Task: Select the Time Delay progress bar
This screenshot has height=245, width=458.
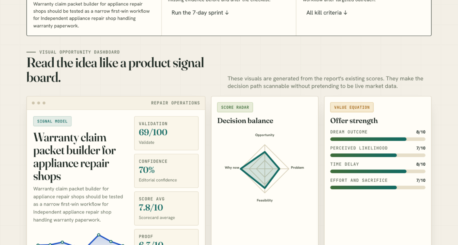Action: (378, 171)
